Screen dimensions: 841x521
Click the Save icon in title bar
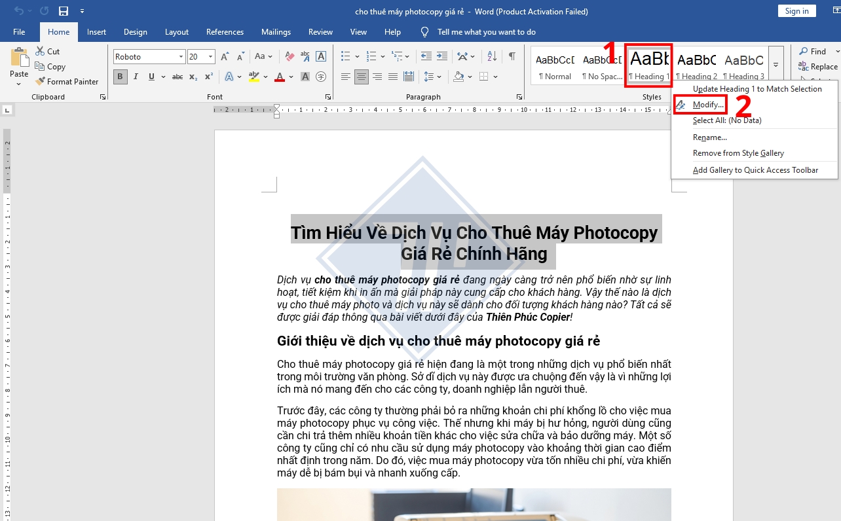(64, 11)
